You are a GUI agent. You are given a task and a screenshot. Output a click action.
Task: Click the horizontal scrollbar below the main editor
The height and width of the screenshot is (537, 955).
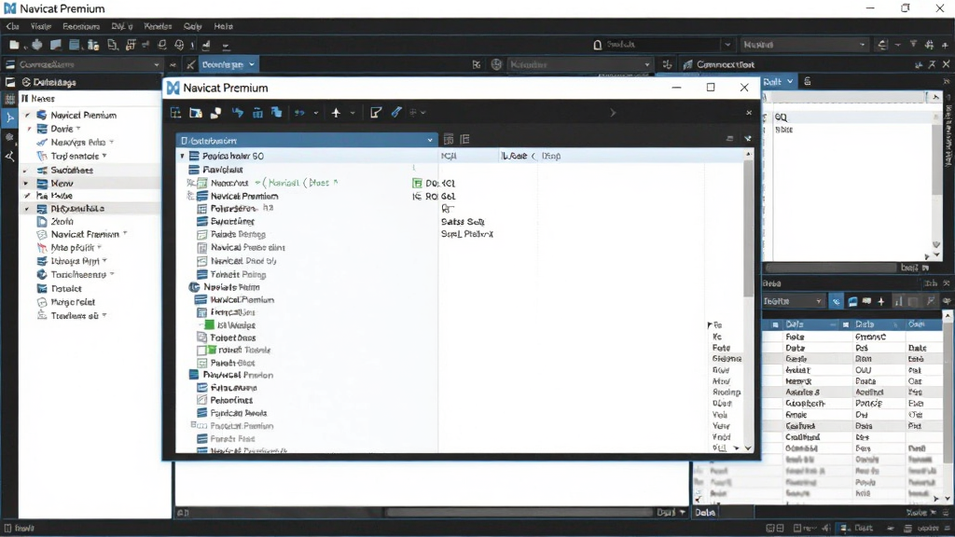coord(519,513)
